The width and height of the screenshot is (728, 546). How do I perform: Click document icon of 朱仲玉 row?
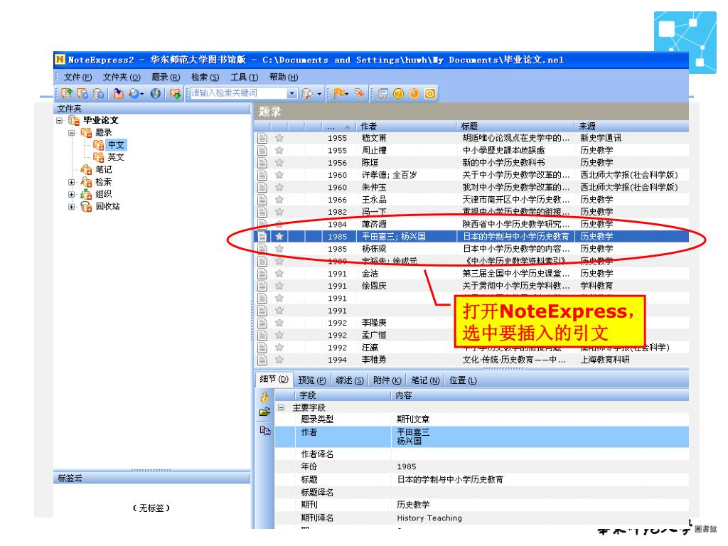point(262,187)
